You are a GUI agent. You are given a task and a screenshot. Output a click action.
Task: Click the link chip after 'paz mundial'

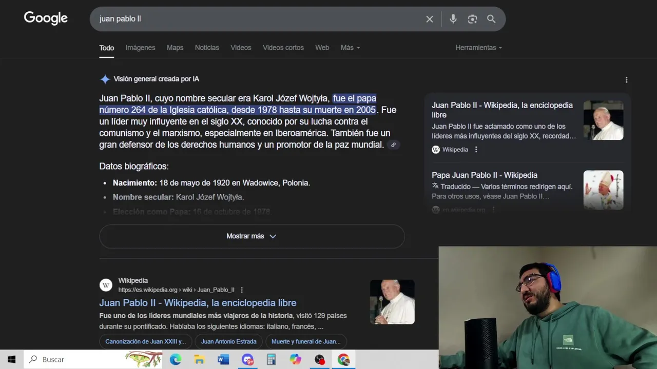click(393, 145)
